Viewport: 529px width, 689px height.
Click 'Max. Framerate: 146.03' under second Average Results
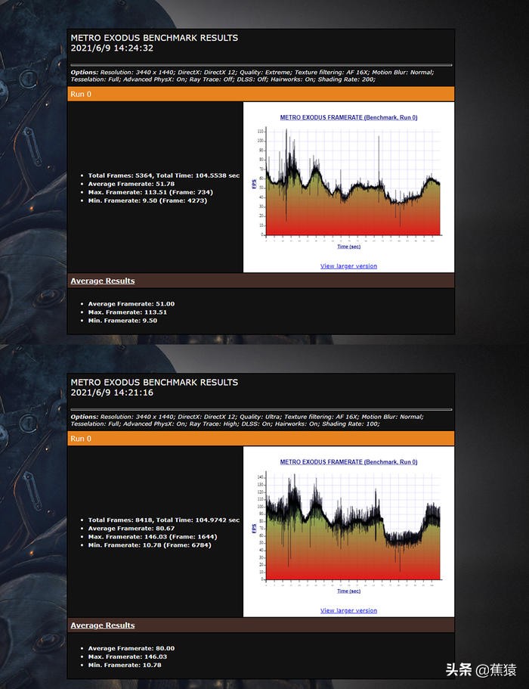127,656
